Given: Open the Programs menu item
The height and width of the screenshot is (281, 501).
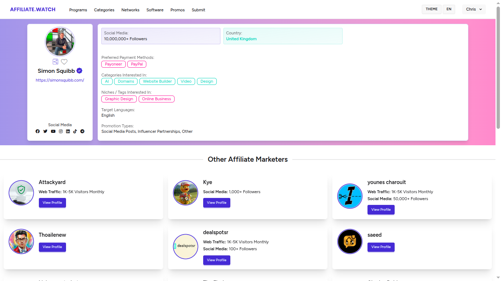Looking at the screenshot, I should click(78, 10).
